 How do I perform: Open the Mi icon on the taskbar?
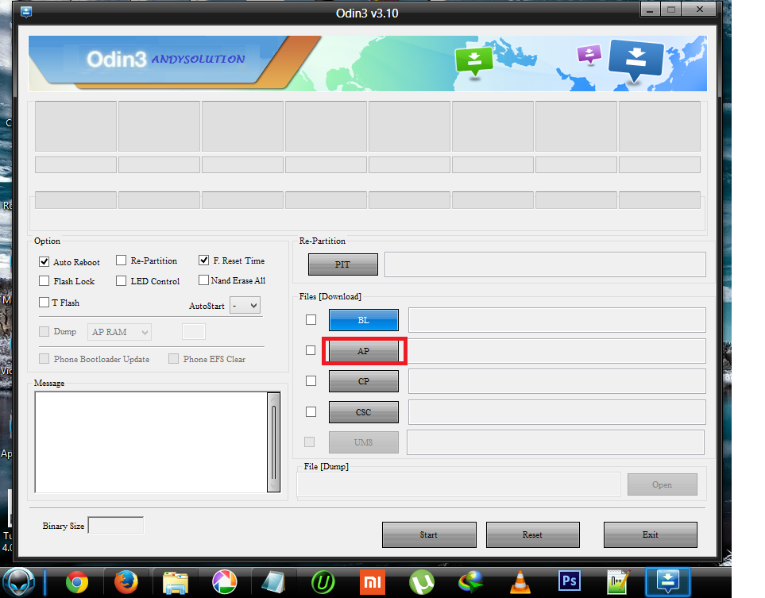tap(372, 581)
